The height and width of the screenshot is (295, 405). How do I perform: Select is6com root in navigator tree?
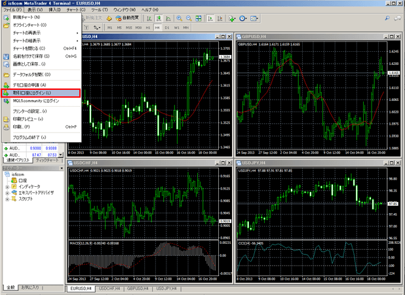[x=18, y=174]
